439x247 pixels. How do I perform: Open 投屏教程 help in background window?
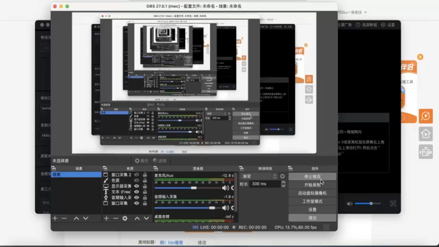coord(366,25)
